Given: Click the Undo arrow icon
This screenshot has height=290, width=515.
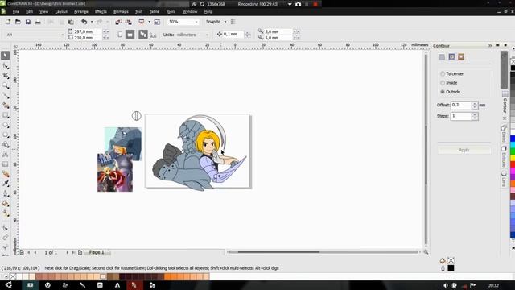Looking at the screenshot, I should 84,22.
